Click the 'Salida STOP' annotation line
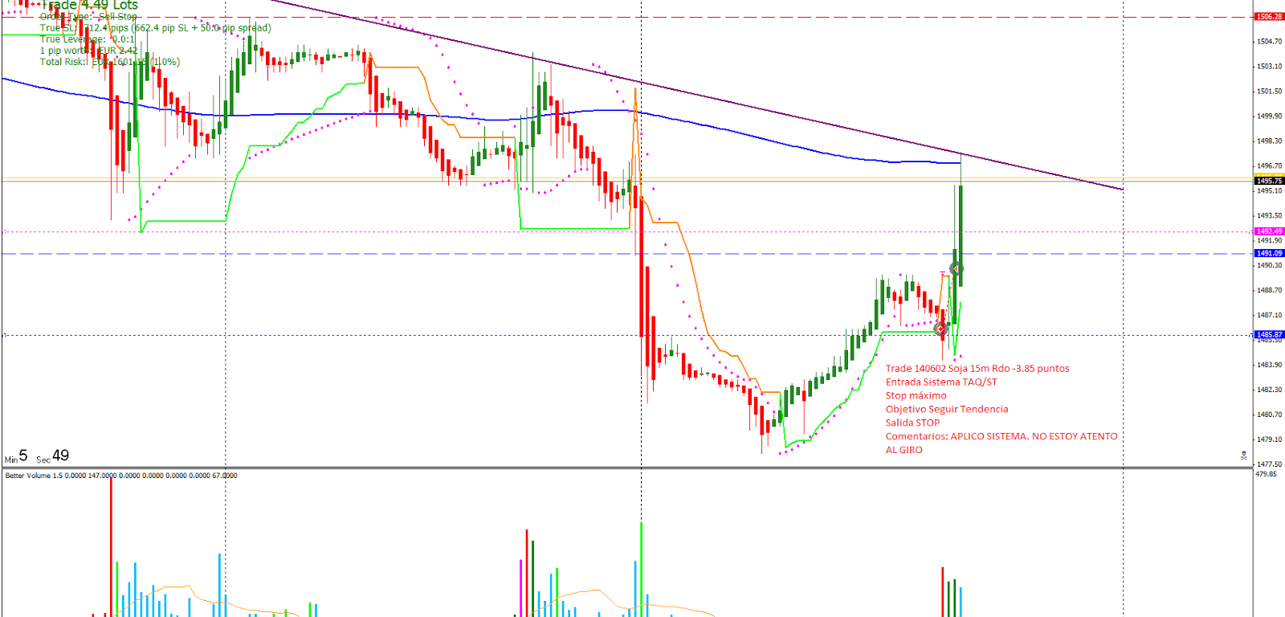The image size is (1285, 617). coord(912,423)
